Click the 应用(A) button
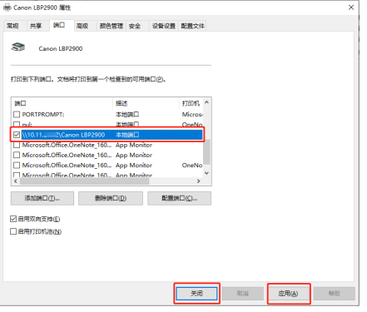This screenshot has width=367, height=312. point(289,294)
